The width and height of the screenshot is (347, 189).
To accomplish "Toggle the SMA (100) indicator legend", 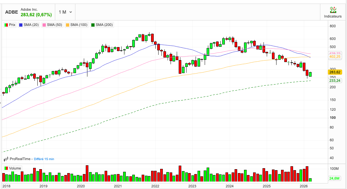I will pos(76,25).
